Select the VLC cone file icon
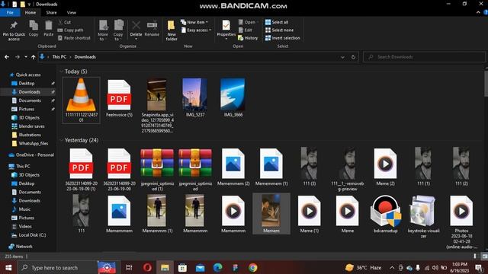 click(82, 100)
